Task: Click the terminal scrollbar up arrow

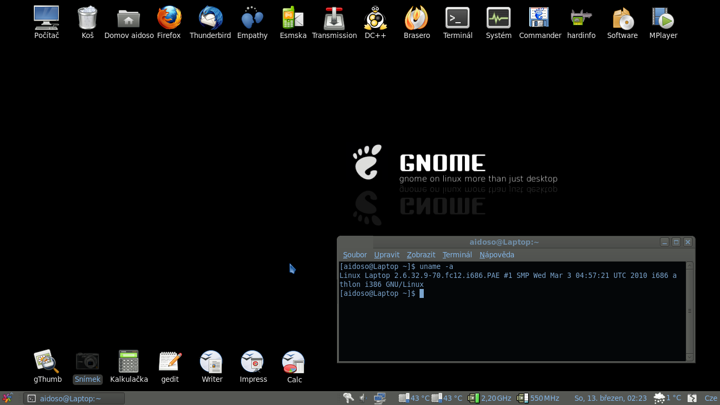Action: point(689,266)
